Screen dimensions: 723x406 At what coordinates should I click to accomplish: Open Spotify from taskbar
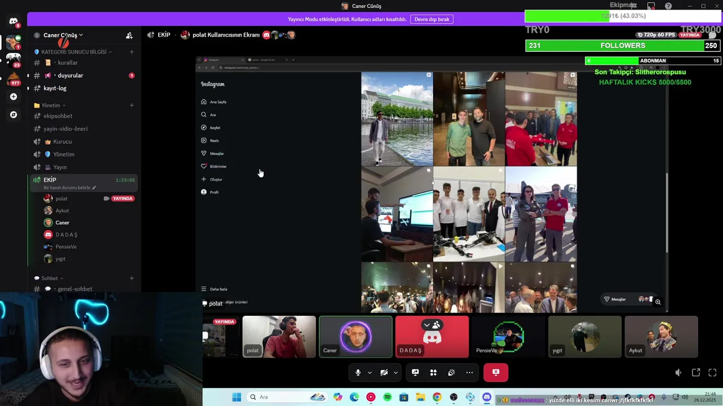387,397
